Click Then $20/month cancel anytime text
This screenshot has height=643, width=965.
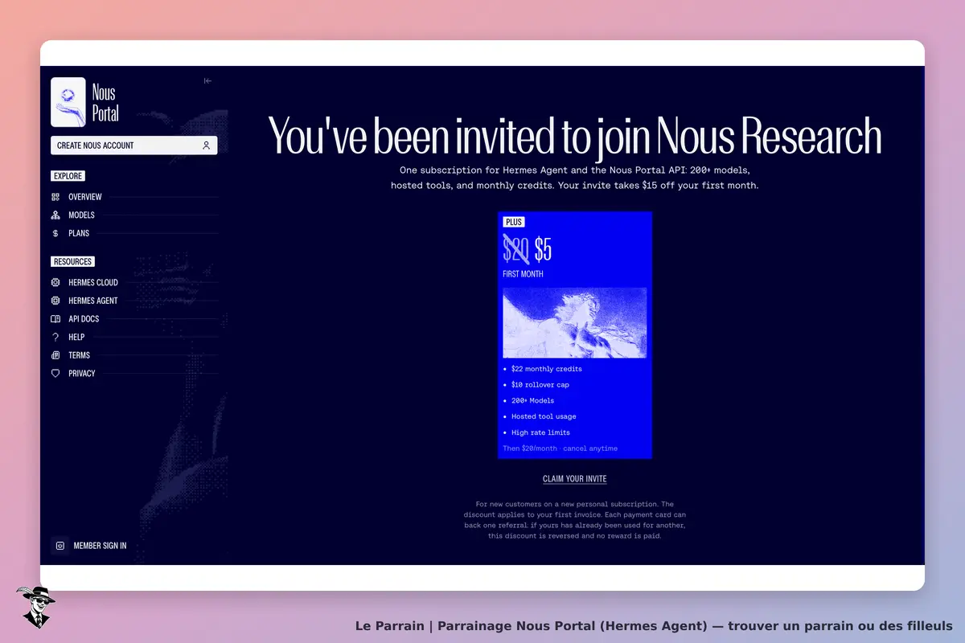click(x=560, y=448)
